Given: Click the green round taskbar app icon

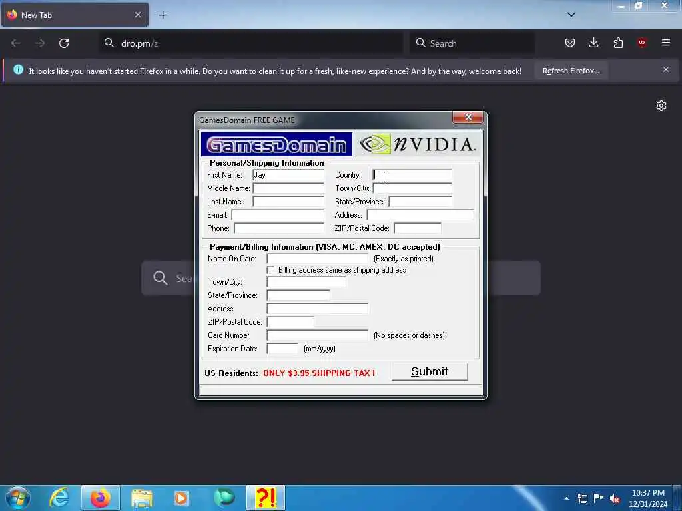Looking at the screenshot, I should pyautogui.click(x=224, y=498).
